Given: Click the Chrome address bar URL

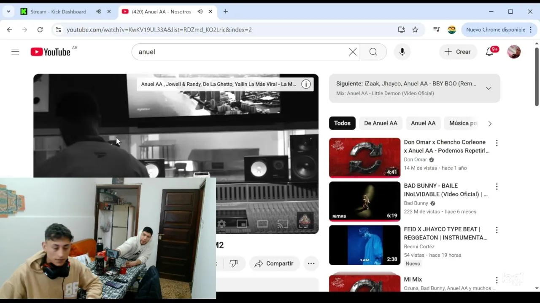Looking at the screenshot, I should pos(159,29).
